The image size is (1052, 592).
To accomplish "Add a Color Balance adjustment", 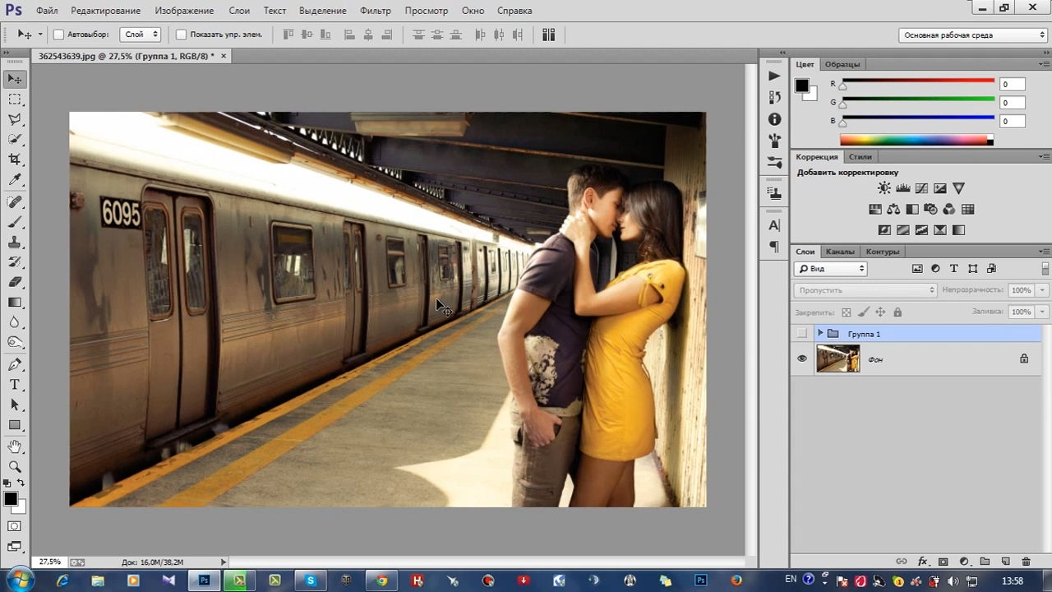I will (893, 210).
